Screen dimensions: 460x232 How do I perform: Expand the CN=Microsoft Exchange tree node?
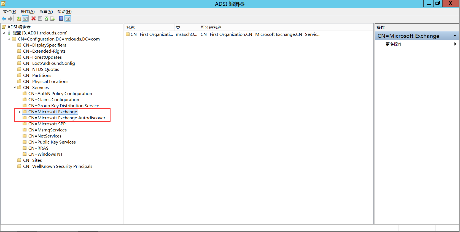tap(20, 112)
